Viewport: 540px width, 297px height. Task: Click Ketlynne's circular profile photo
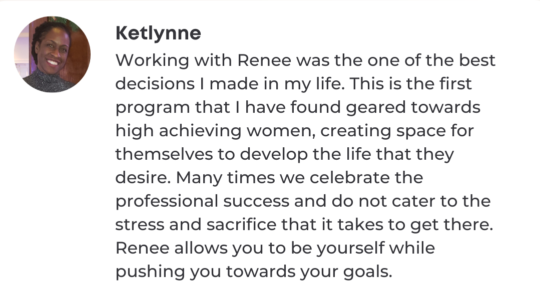52,54
